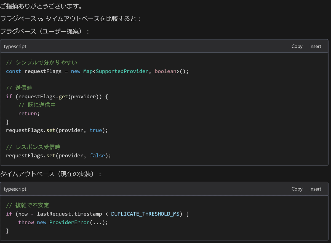Screen dimensions: 331x243
Task: Click 'lastRequest.timestamp' in the if condition
Action: 70,214
